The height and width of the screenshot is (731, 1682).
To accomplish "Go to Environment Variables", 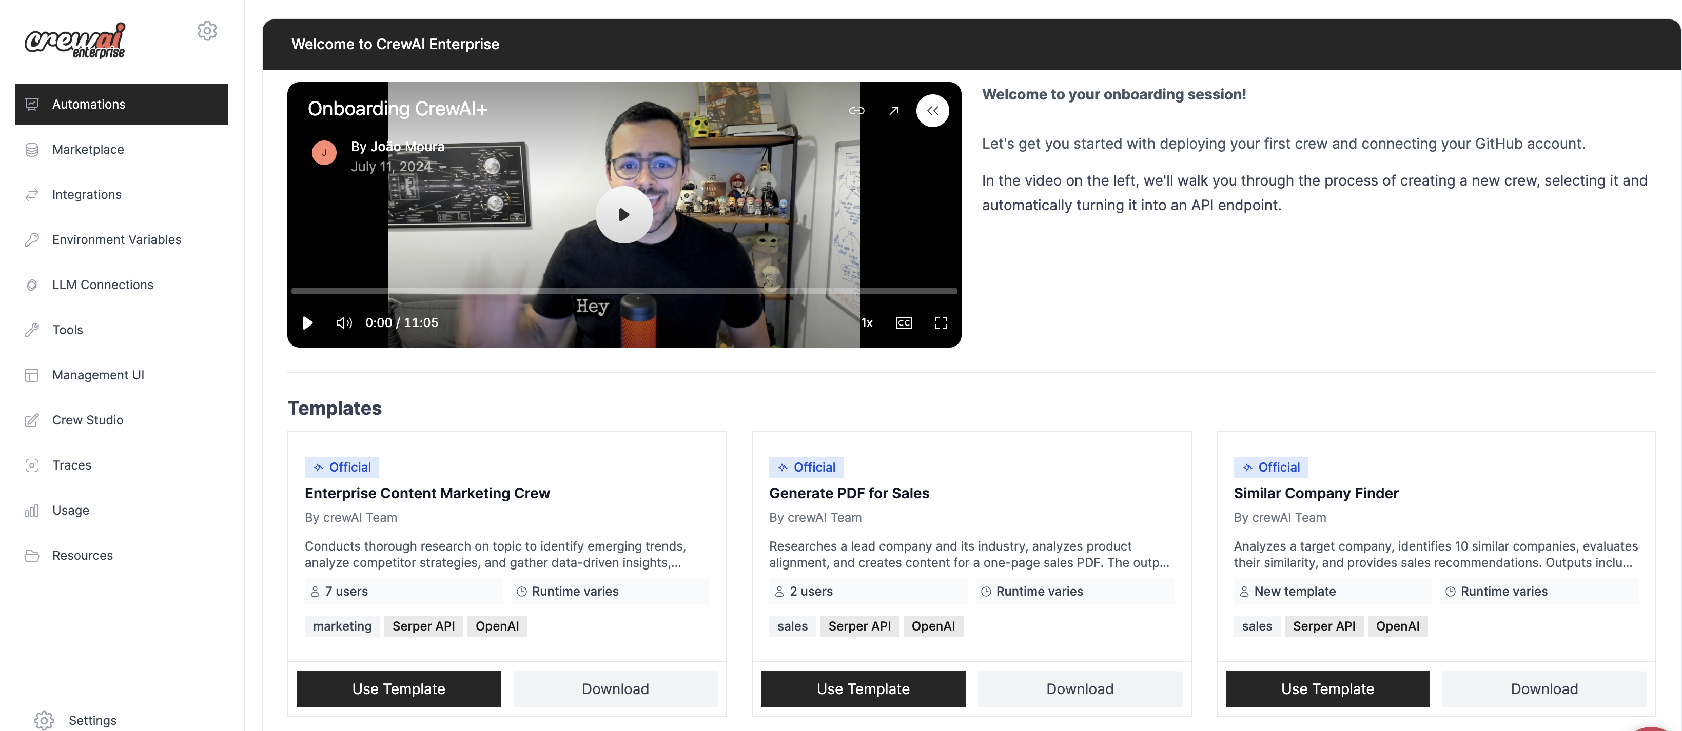I will pos(122,239).
